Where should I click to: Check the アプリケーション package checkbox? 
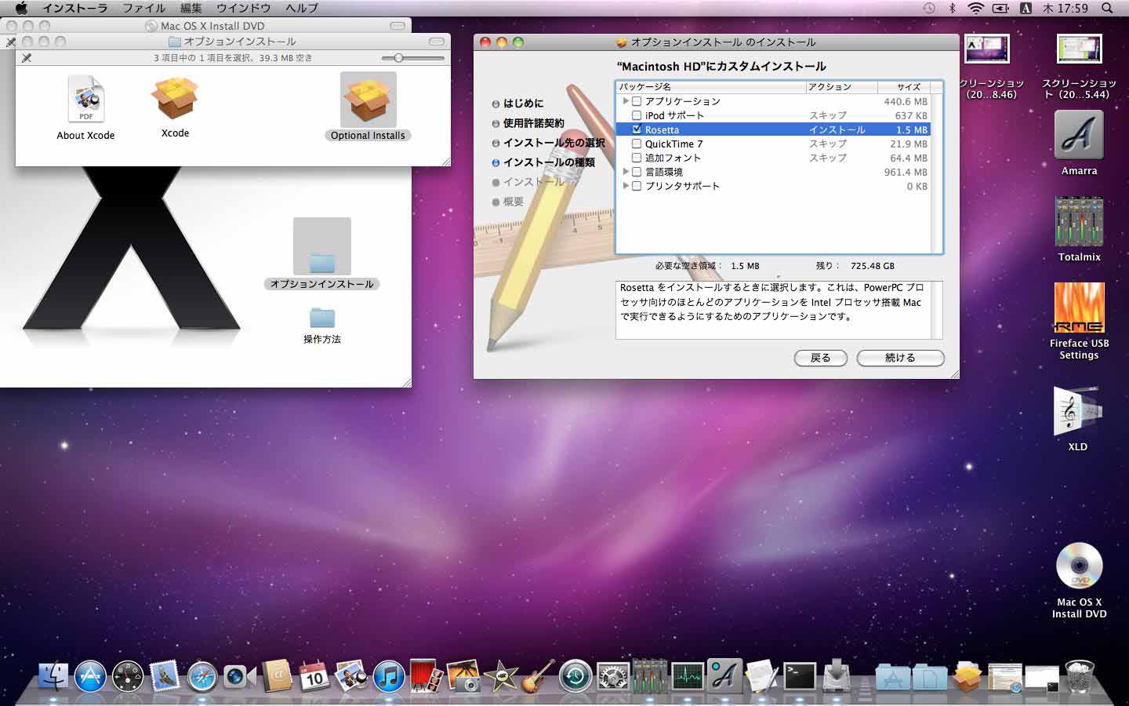point(637,101)
